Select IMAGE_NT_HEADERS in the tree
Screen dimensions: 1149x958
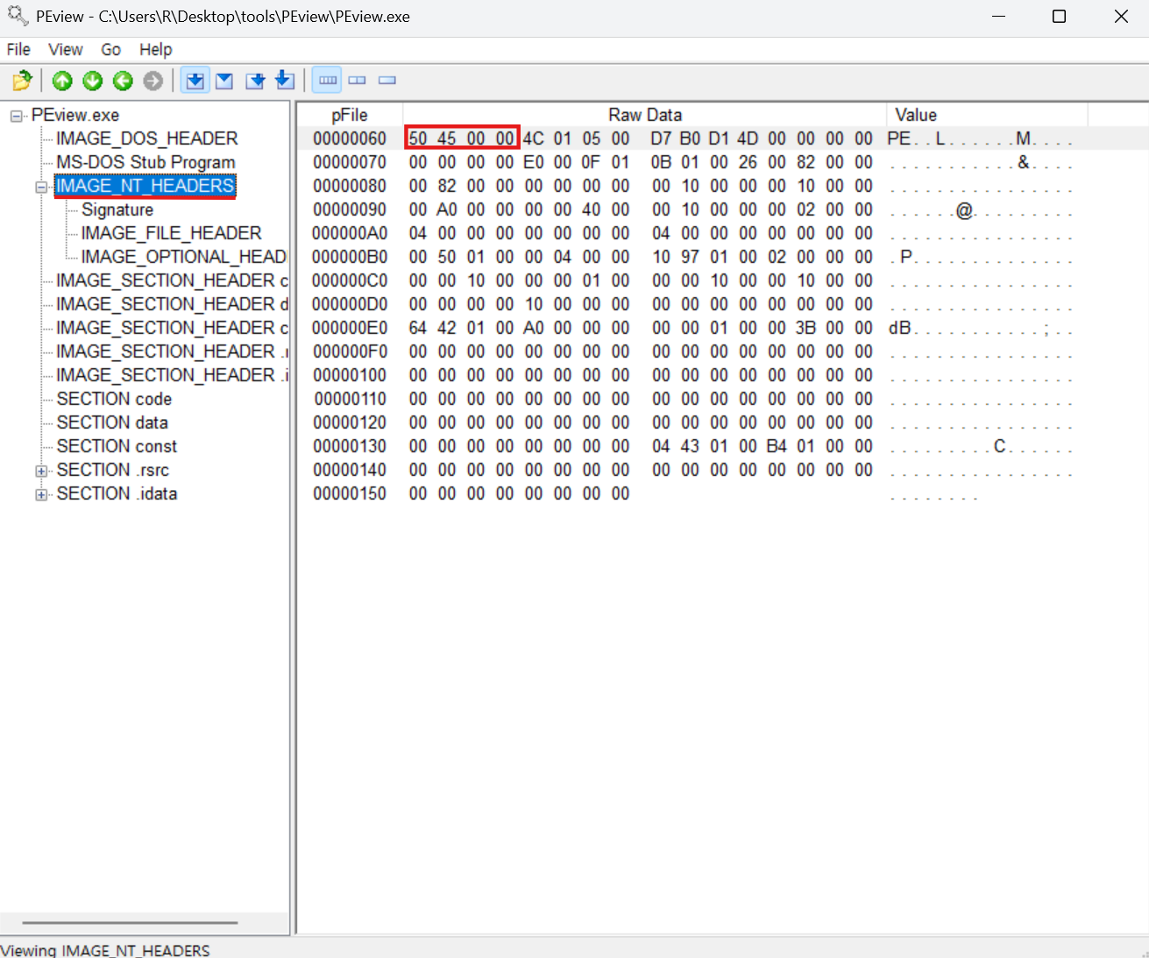coord(145,186)
